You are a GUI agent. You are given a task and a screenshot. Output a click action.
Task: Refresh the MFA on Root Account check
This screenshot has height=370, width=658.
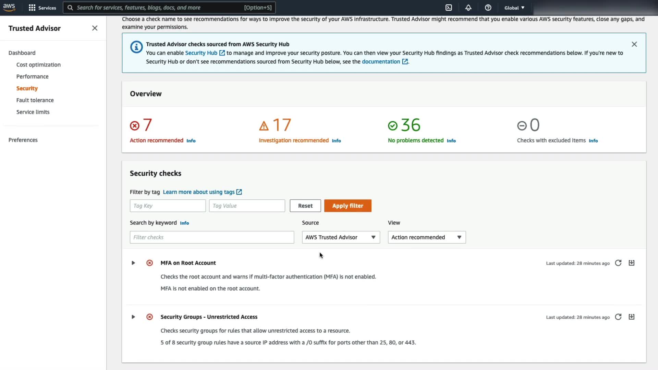[x=618, y=263]
